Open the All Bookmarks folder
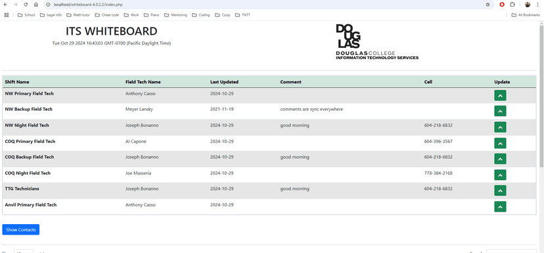 pos(526,15)
